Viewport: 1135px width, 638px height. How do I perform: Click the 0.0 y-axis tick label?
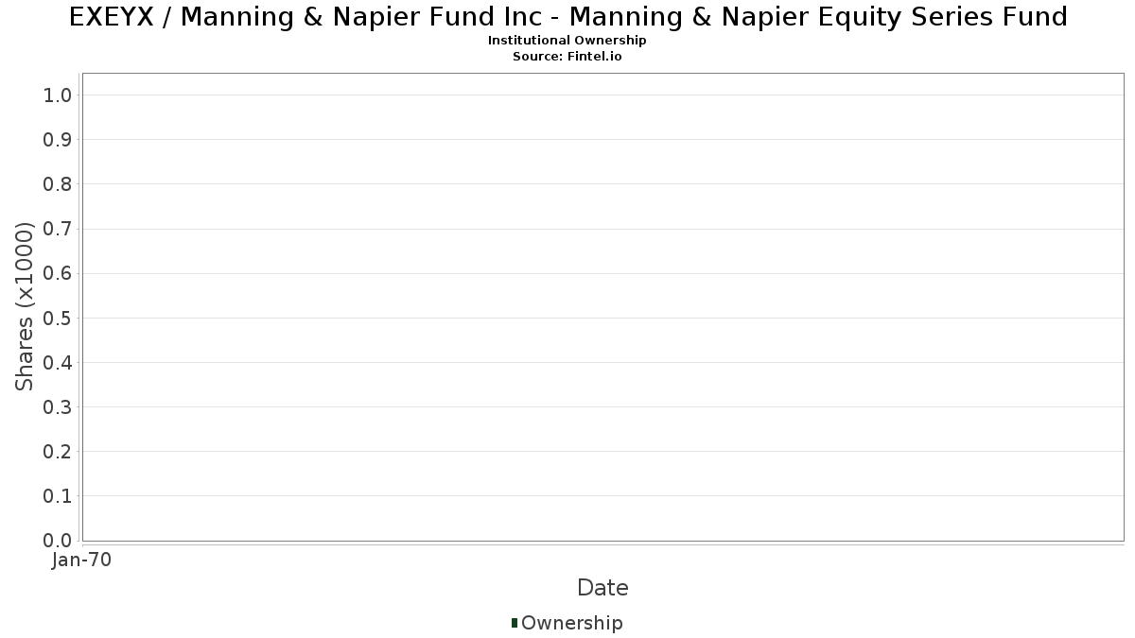[x=58, y=541]
